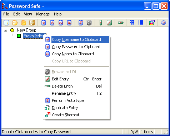This screenshot has width=170, height=136.
Task: Collapse the New Group tree node
Action: [5, 30]
